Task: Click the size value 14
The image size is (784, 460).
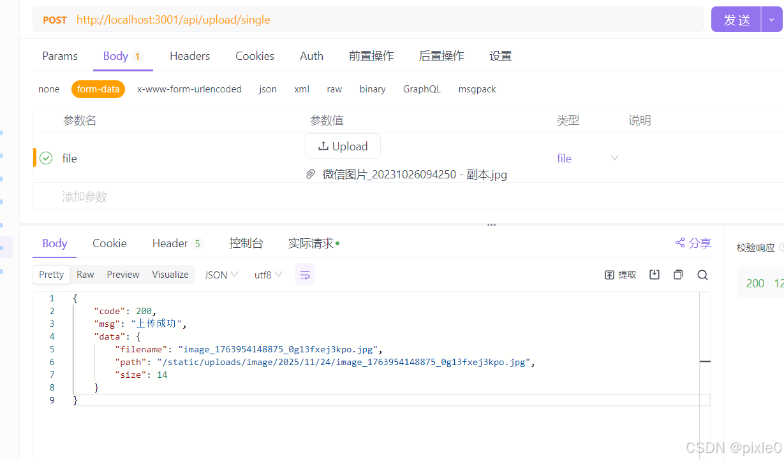Action: (162, 375)
